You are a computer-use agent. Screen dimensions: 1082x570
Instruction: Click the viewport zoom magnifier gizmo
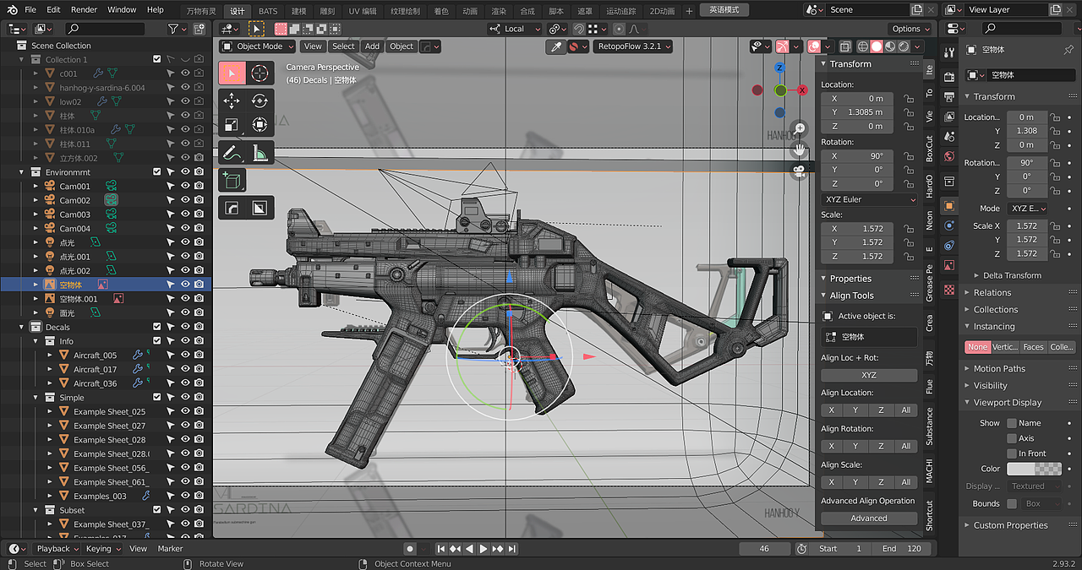pyautogui.click(x=799, y=129)
